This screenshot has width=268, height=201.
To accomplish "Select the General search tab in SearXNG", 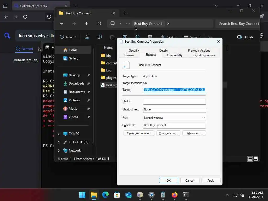I will pyautogui.click(x=24, y=49).
